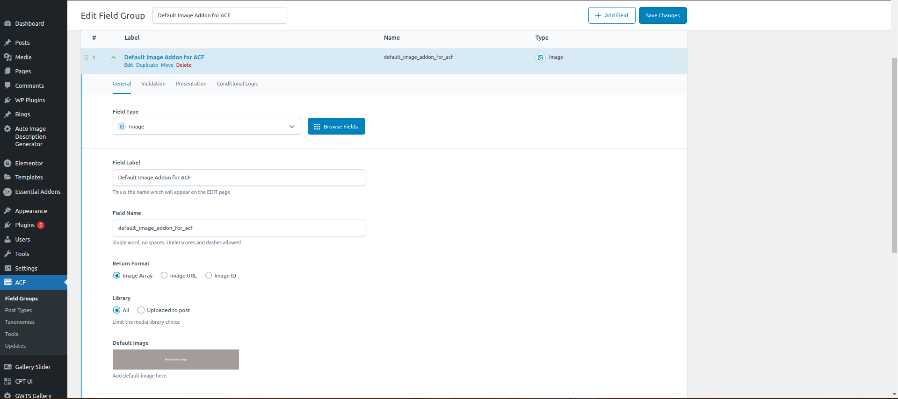Open the Users person icon

pos(7,239)
